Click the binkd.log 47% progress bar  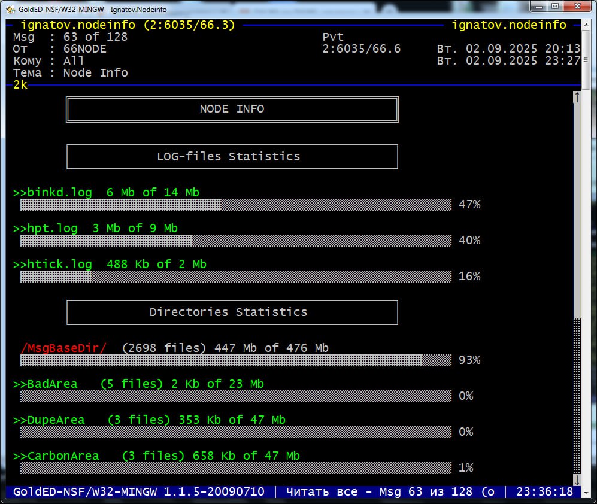coord(235,205)
